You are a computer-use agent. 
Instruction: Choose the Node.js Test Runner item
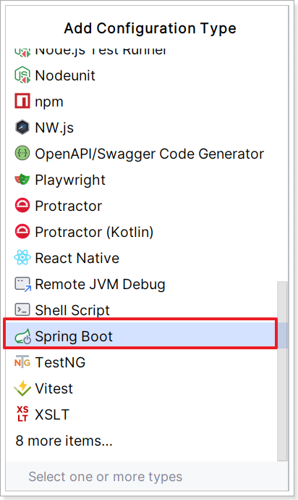[141, 52]
